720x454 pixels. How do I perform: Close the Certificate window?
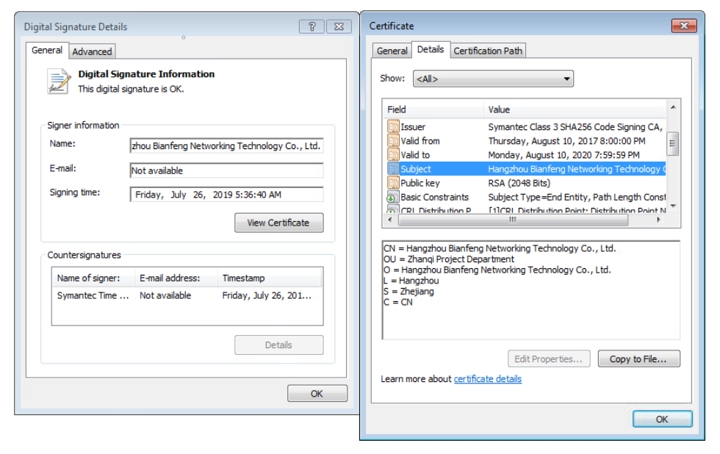point(684,26)
